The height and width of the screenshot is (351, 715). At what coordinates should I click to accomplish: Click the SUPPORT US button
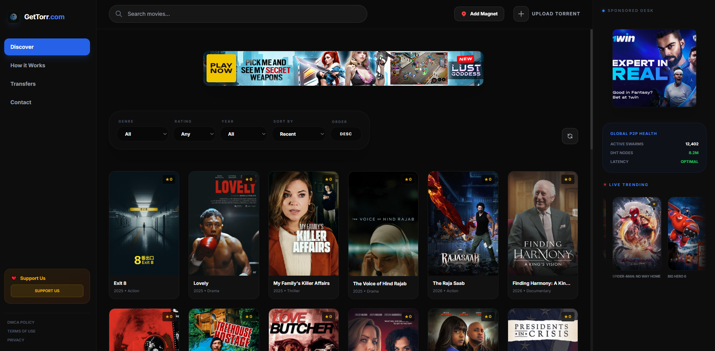[47, 291]
